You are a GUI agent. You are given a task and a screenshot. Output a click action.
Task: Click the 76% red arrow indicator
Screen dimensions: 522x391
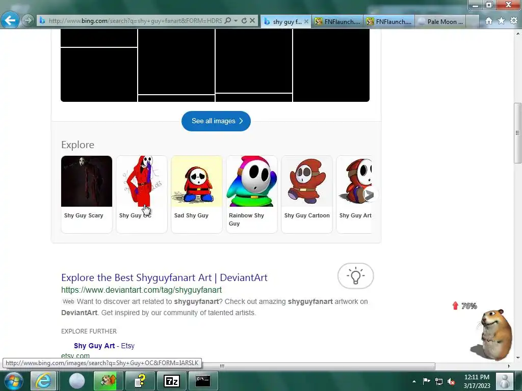[465, 306]
